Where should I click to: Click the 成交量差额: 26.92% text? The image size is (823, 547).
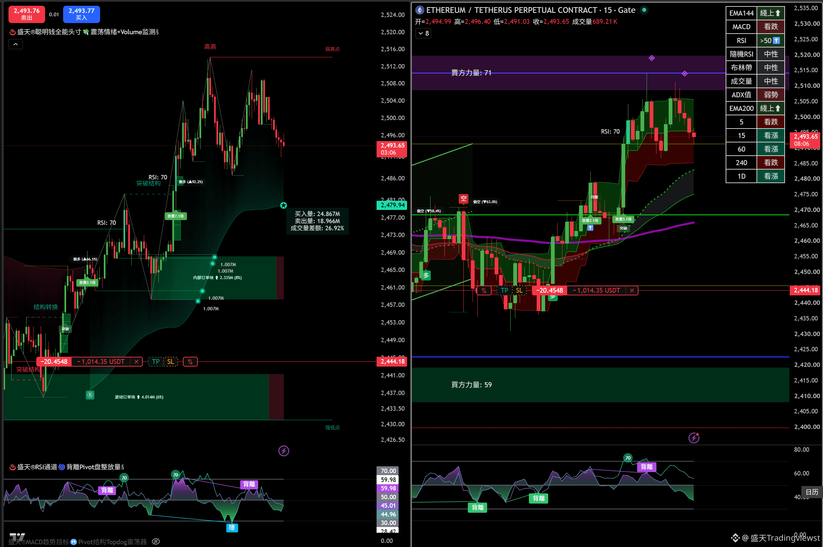[x=317, y=228]
